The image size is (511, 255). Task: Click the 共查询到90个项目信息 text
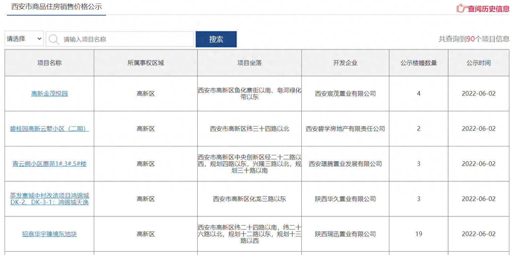474,39
